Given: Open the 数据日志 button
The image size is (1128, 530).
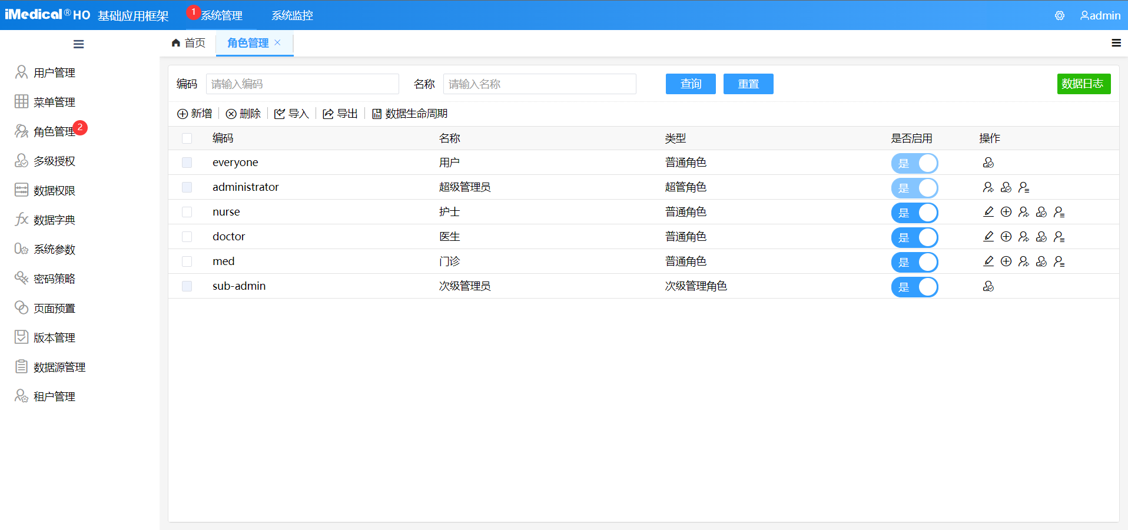Looking at the screenshot, I should coord(1083,84).
